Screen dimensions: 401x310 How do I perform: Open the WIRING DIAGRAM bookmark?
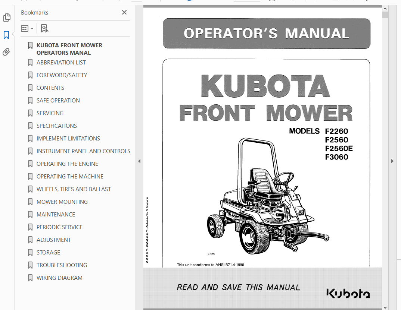(x=60, y=278)
